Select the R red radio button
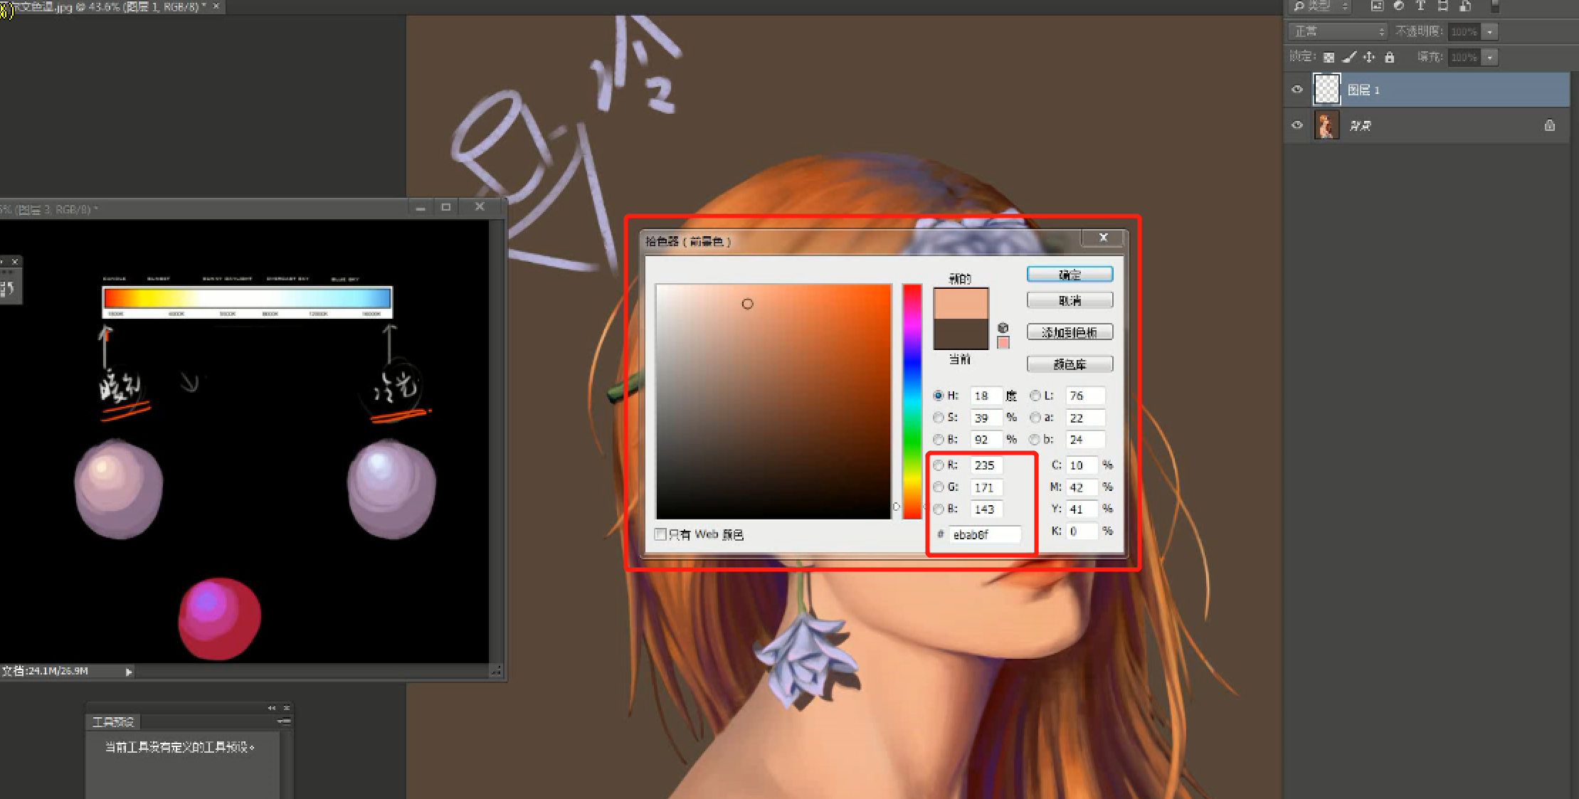This screenshot has width=1579, height=799. 939,465
